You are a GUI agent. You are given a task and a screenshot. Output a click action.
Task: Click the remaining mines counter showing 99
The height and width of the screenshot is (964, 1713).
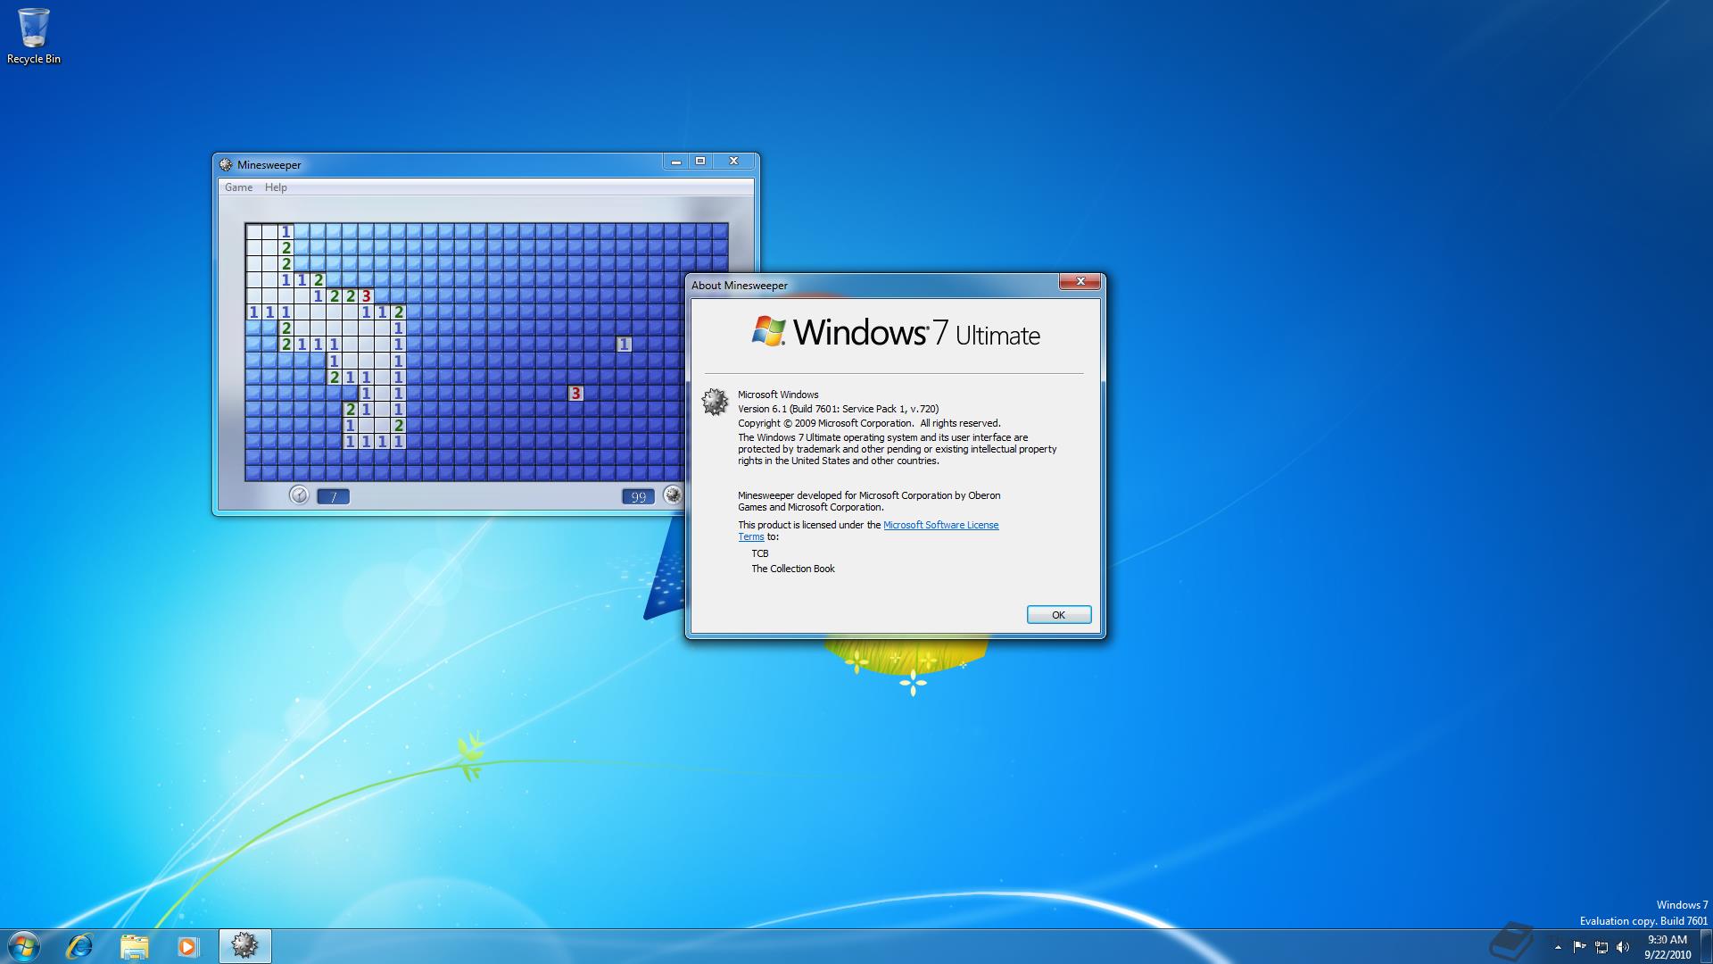(x=638, y=497)
